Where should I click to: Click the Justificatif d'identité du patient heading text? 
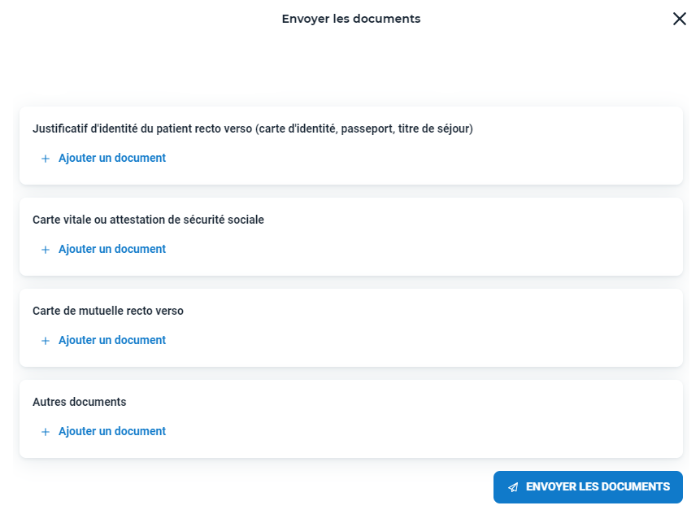(x=253, y=129)
